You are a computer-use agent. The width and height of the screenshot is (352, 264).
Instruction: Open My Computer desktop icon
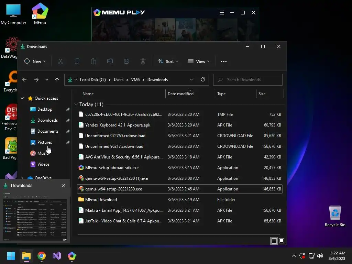(13, 14)
